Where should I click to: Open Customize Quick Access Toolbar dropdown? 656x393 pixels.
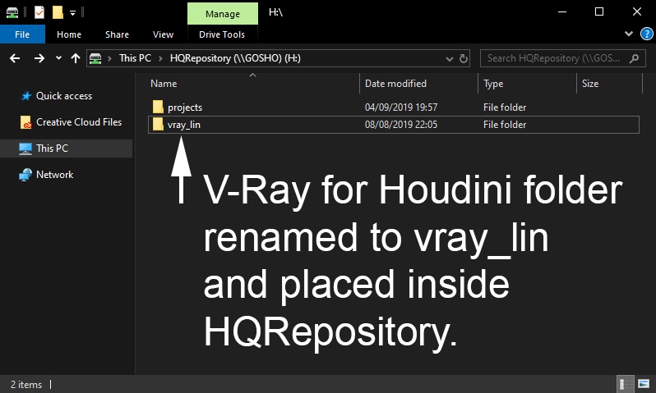pyautogui.click(x=73, y=13)
